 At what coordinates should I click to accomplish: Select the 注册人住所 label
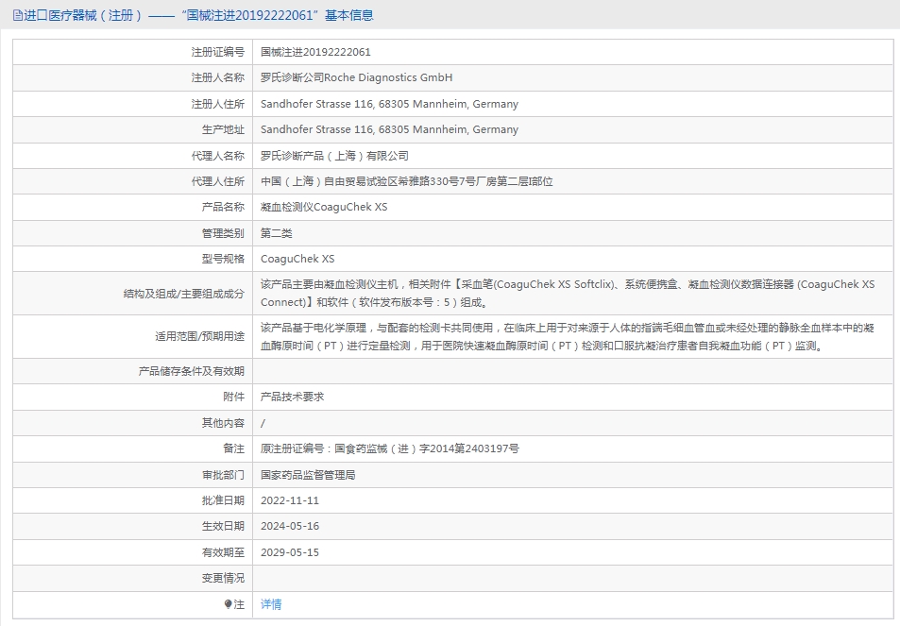pyautogui.click(x=218, y=104)
